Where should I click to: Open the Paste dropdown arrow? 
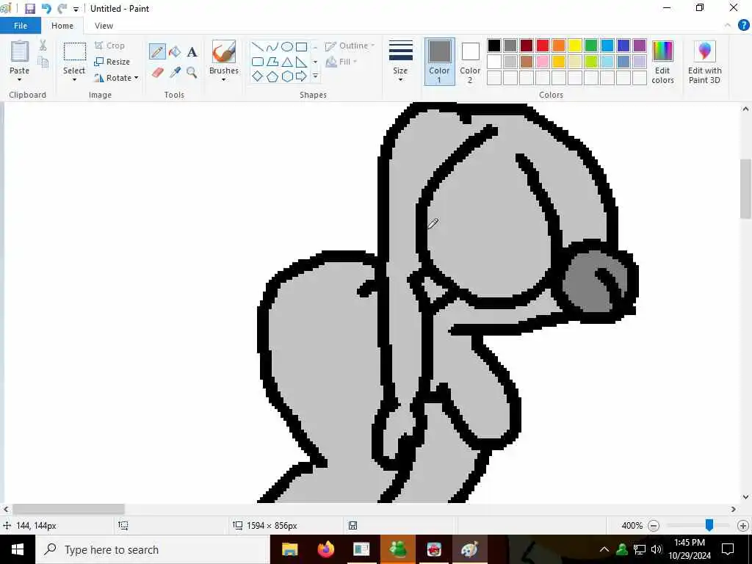tap(20, 79)
